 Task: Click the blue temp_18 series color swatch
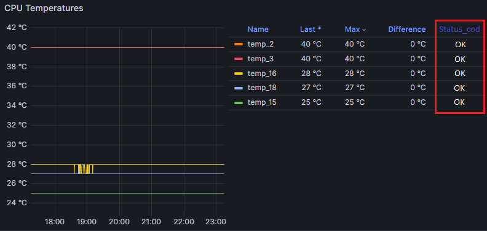(x=239, y=88)
